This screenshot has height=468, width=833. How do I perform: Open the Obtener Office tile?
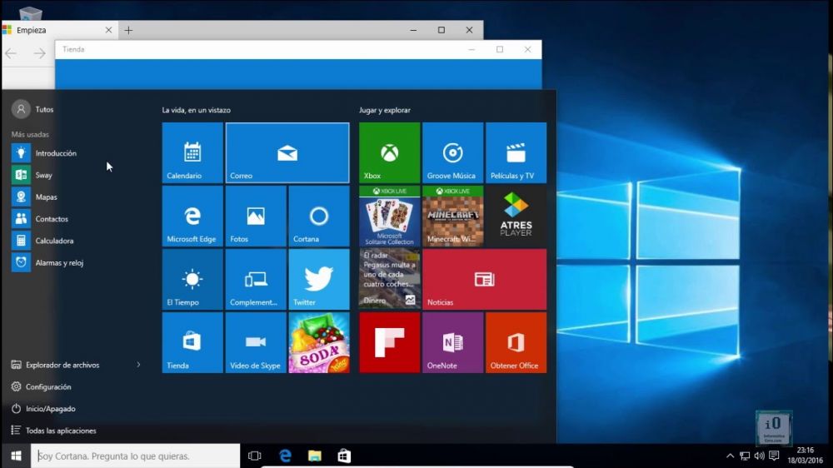click(516, 342)
